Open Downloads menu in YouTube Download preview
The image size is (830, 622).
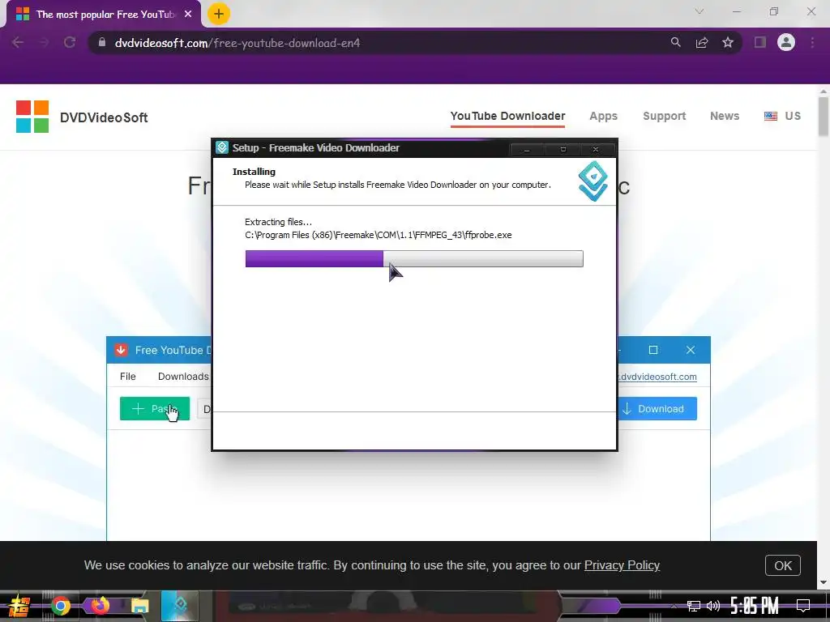[x=183, y=376]
